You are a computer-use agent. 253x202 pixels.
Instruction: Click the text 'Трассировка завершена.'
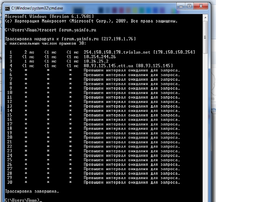pyautogui.click(x=32, y=192)
